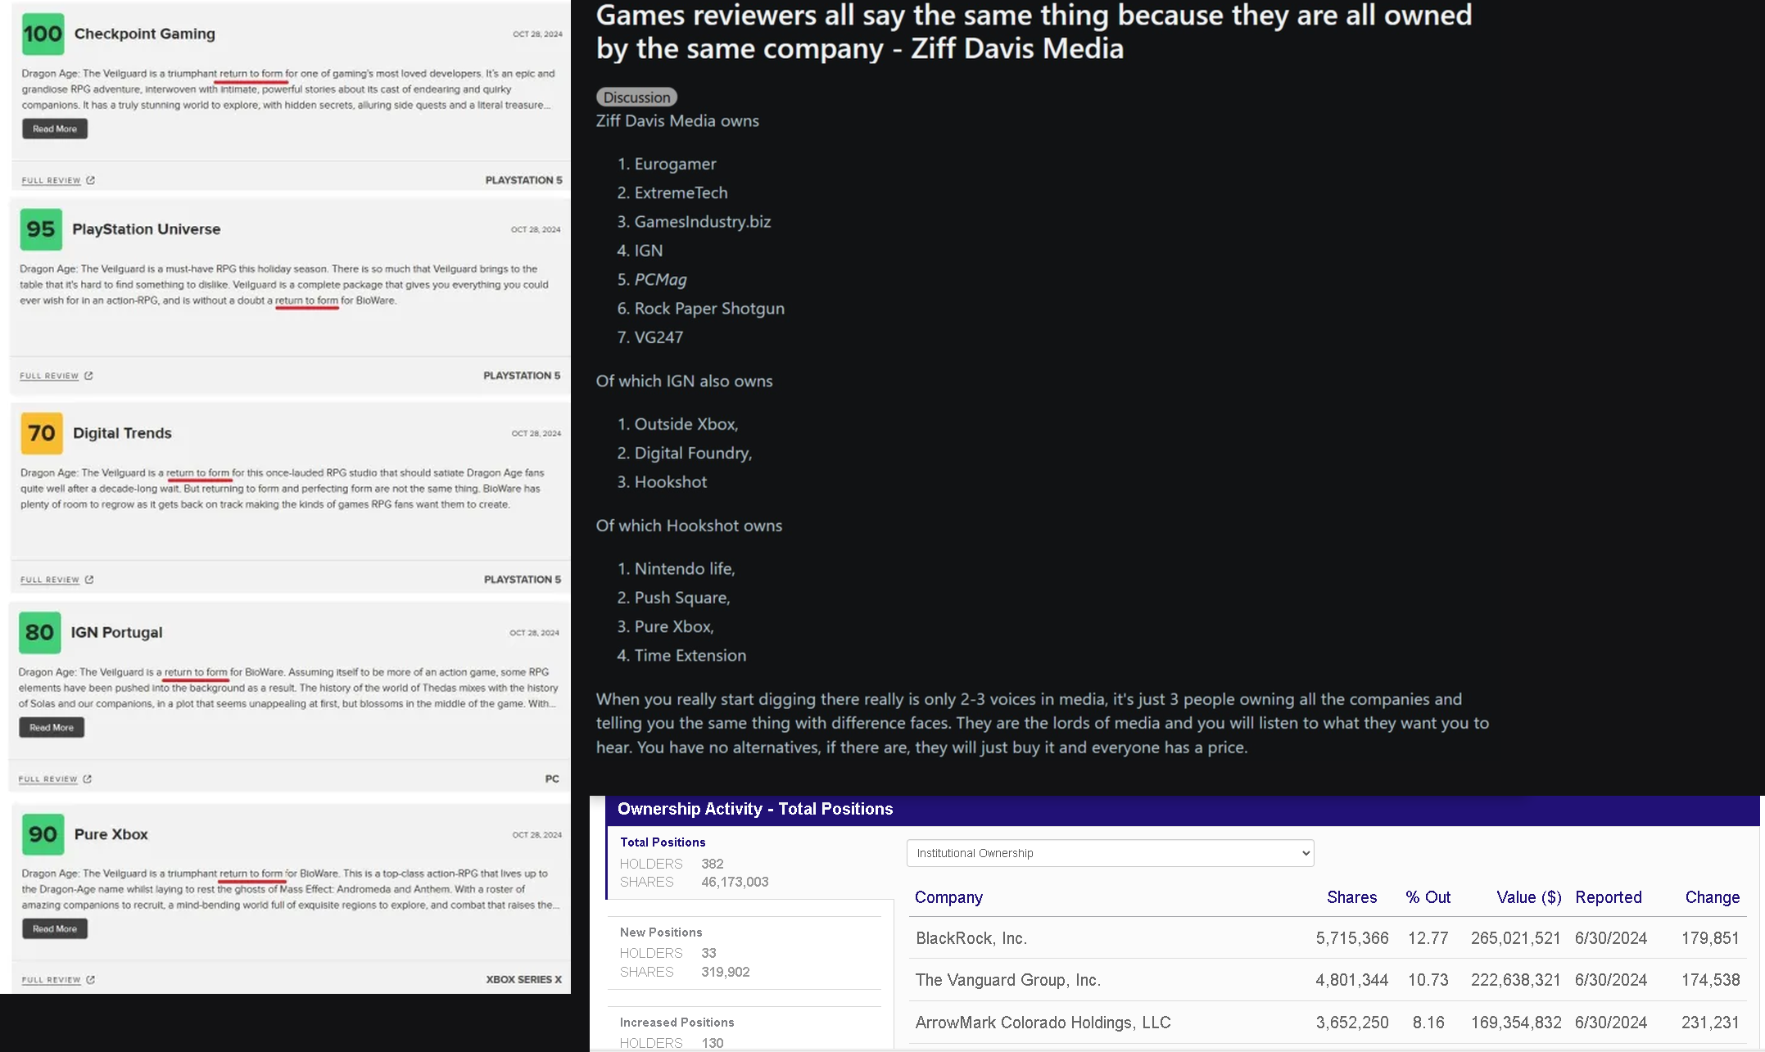Expand Pure Xbox review with Read More

tap(55, 928)
